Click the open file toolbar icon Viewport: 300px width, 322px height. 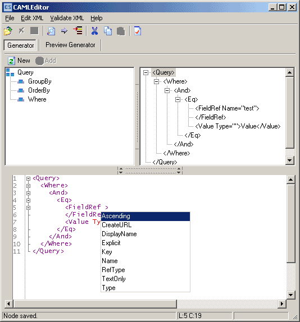click(8, 31)
